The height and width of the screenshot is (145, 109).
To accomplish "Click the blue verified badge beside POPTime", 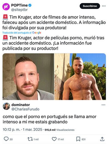I will click(30, 5).
